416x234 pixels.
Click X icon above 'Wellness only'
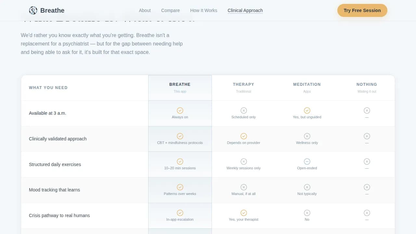(307, 136)
